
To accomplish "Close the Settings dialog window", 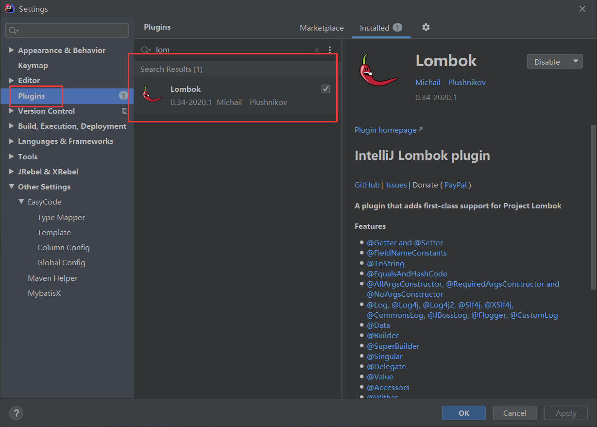I will coord(582,9).
